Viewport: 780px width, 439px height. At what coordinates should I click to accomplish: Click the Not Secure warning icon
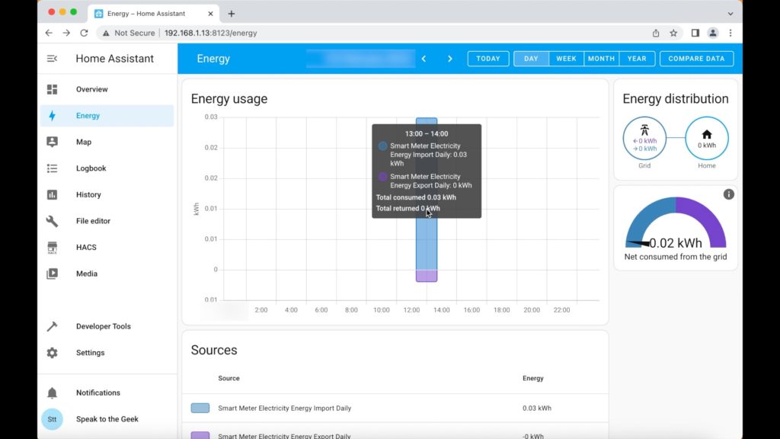tap(105, 34)
